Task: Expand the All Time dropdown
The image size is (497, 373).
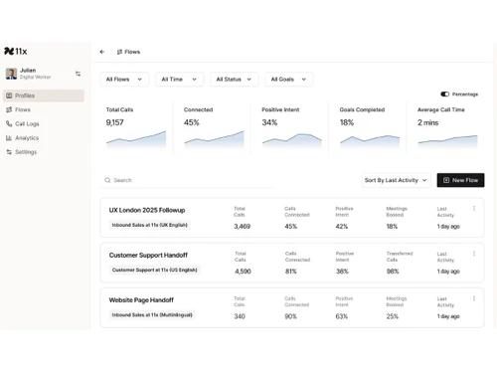Action: coord(179,80)
